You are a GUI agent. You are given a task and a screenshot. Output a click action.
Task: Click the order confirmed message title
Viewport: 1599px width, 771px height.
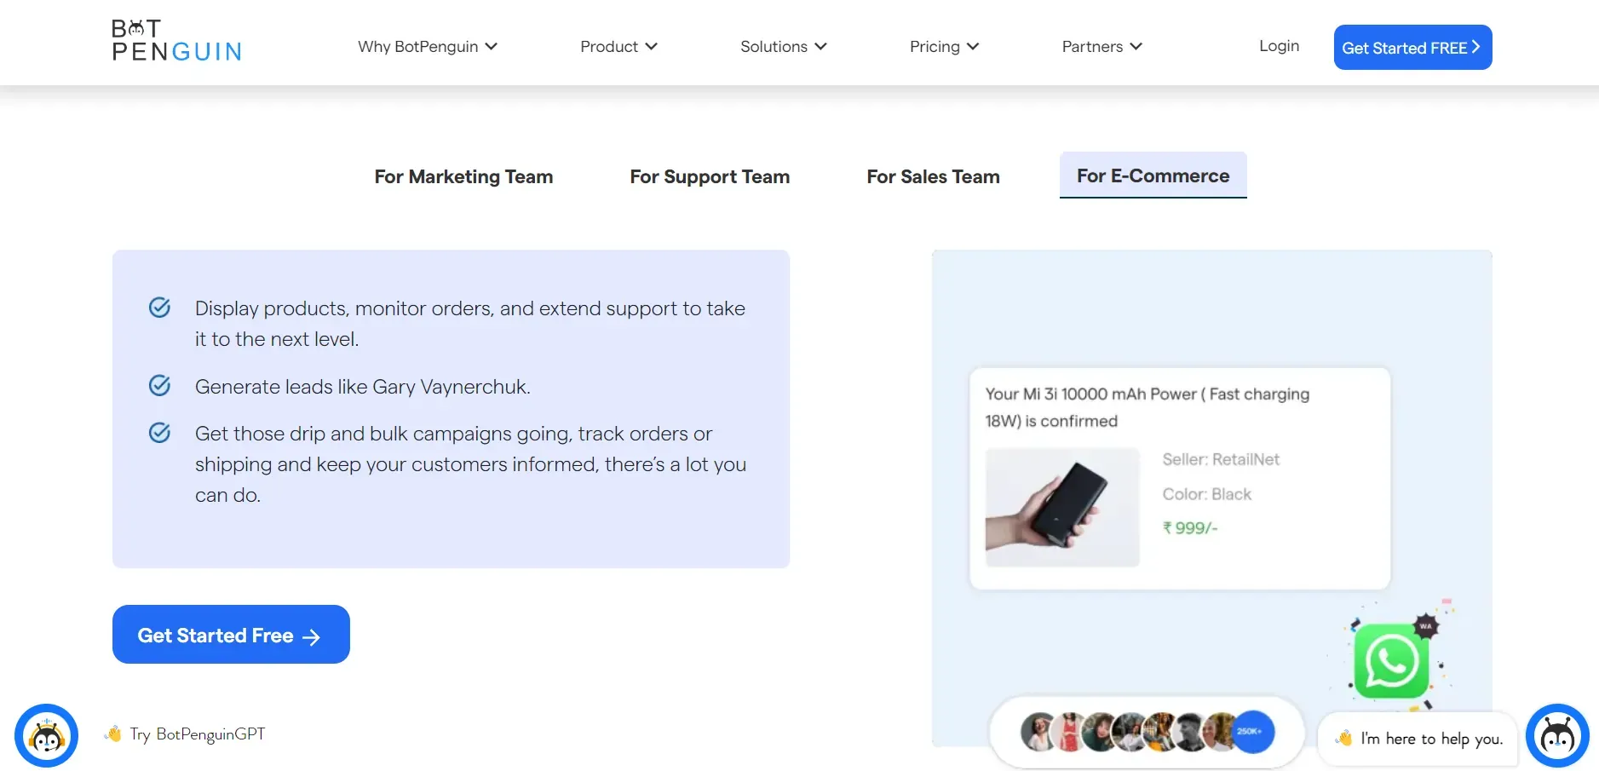pyautogui.click(x=1147, y=407)
